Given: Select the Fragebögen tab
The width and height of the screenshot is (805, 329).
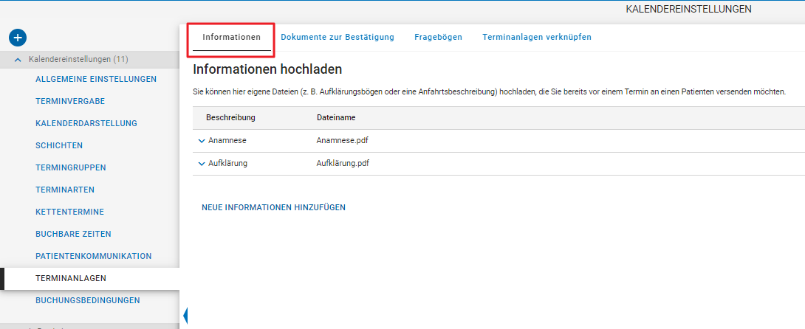Looking at the screenshot, I should 438,37.
